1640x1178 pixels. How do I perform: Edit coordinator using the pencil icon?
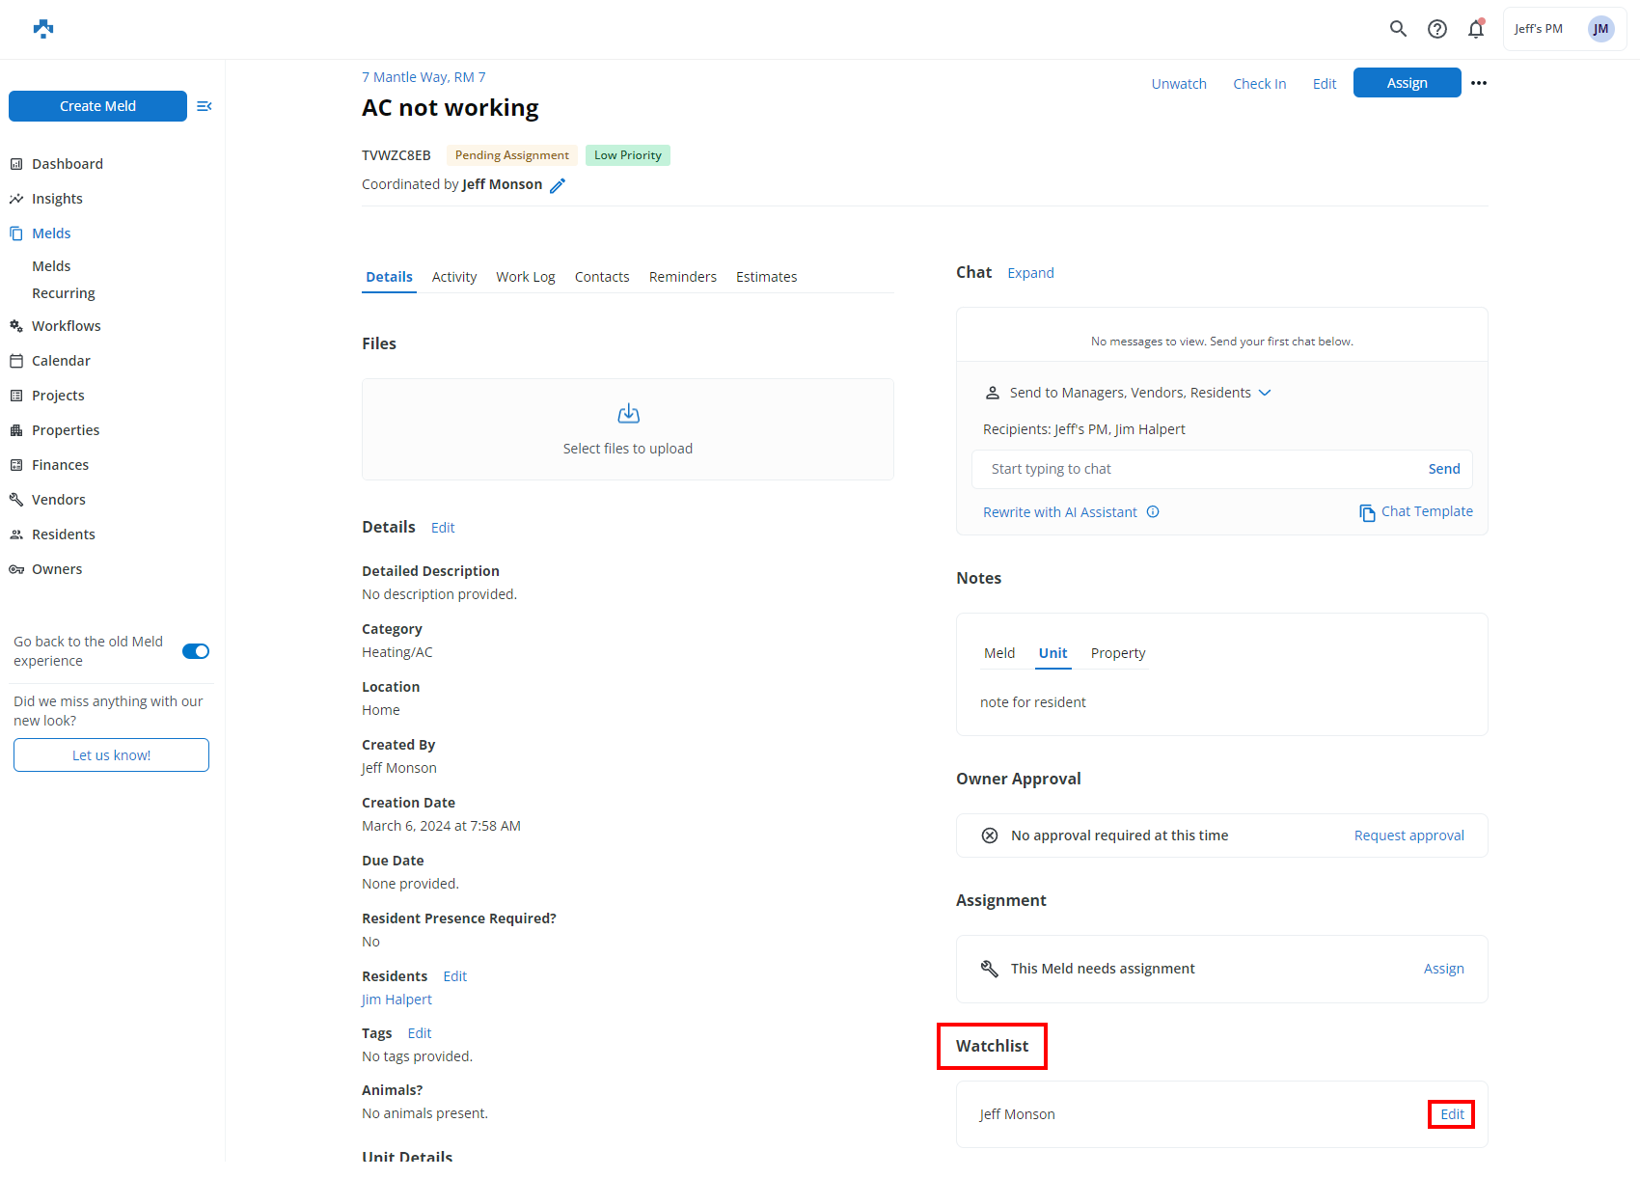[x=559, y=184]
